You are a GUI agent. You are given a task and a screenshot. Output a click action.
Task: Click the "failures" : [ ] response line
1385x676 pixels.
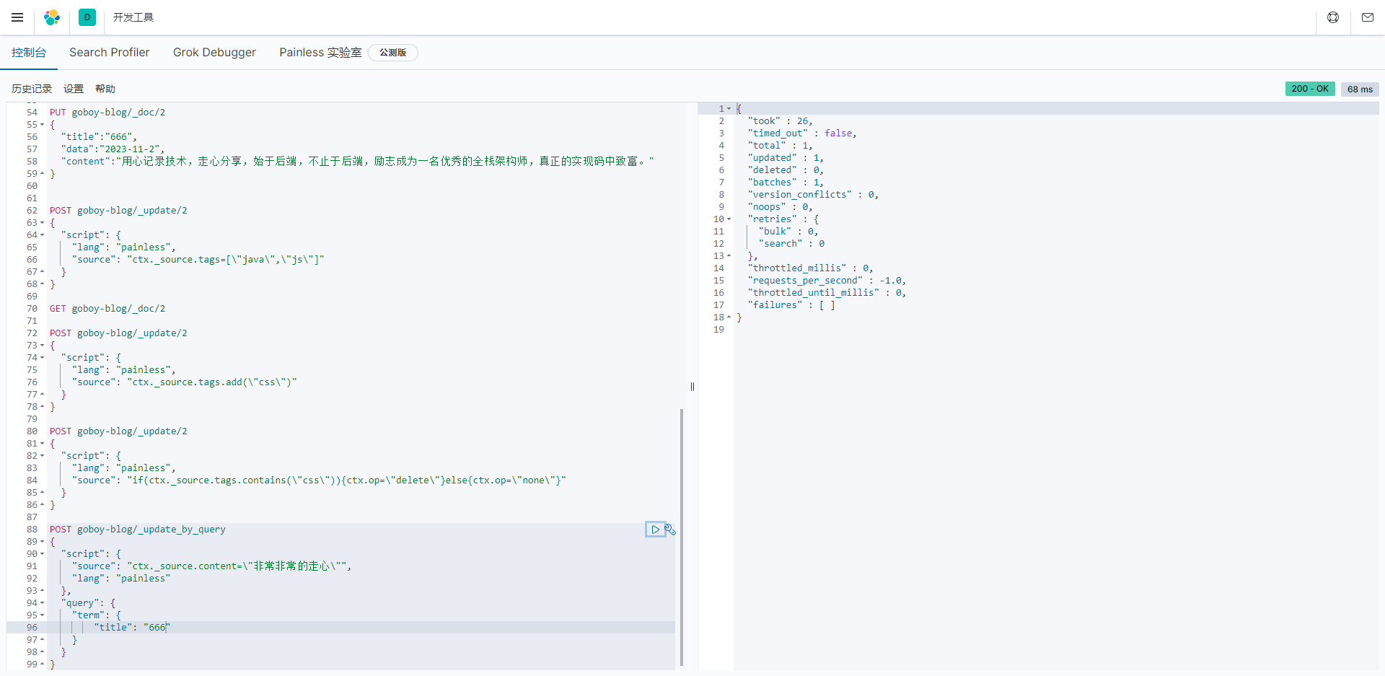791,305
